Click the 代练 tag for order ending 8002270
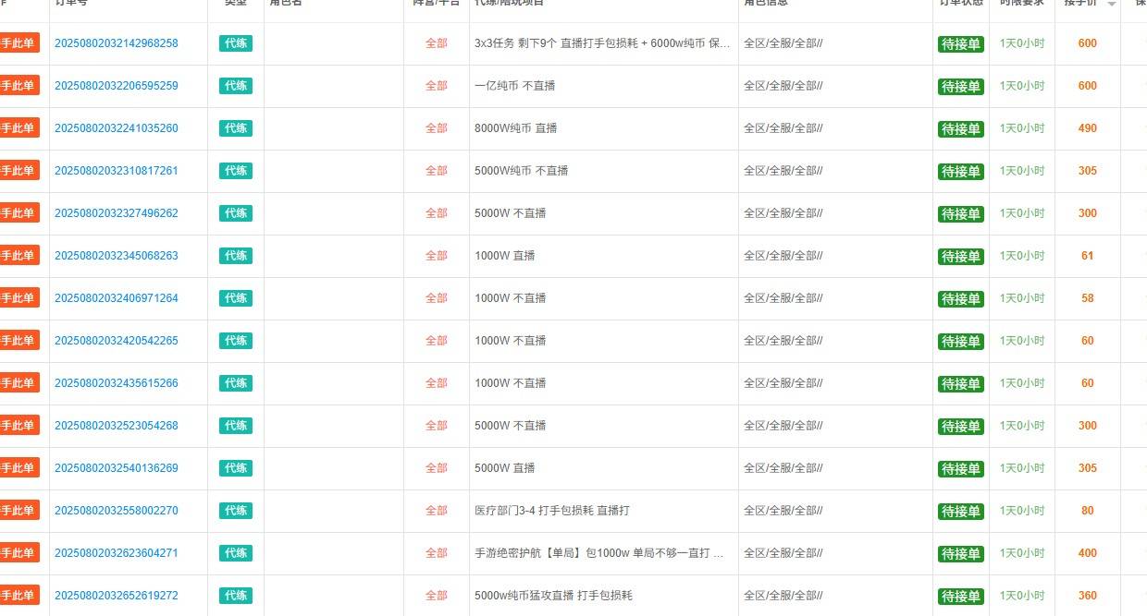The width and height of the screenshot is (1147, 616). pyautogui.click(x=236, y=511)
